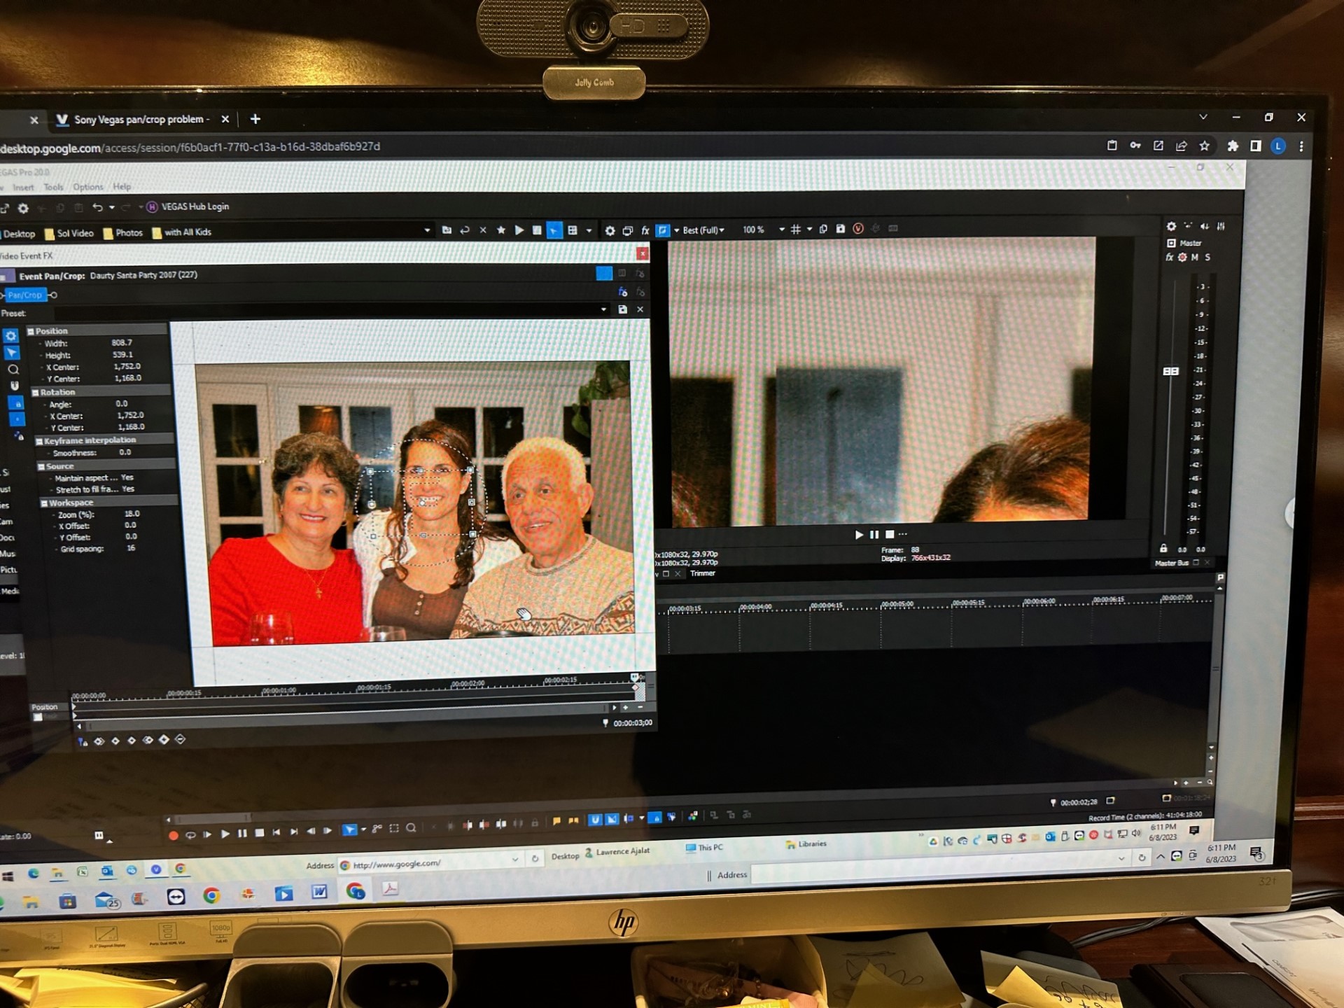Save snapshot to file in preview
The height and width of the screenshot is (1008, 1344).
pos(841,229)
